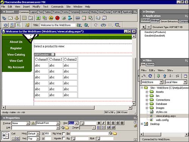The height and width of the screenshot is (142, 189).
Task: Toggle Italic formatting
Action: pyautogui.click(x=103, y=123)
